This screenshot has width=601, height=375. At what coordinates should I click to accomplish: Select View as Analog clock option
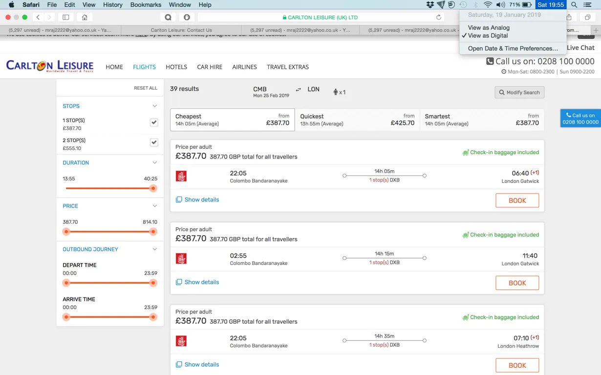[x=488, y=28]
